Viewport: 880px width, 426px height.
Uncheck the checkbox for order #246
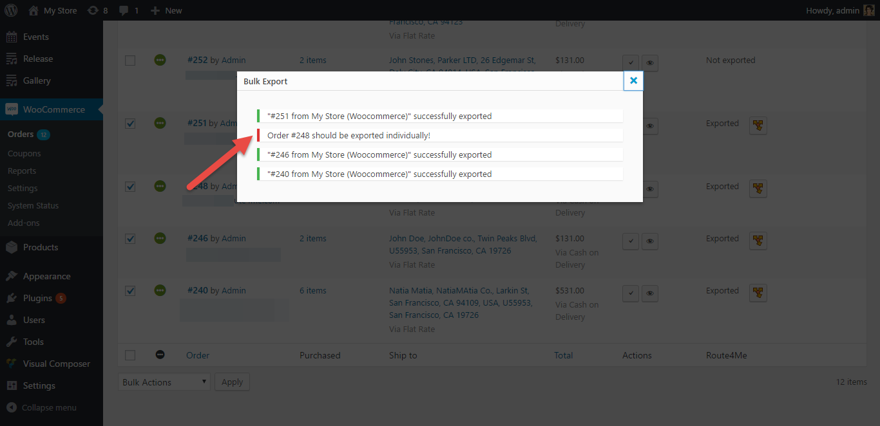tap(130, 238)
